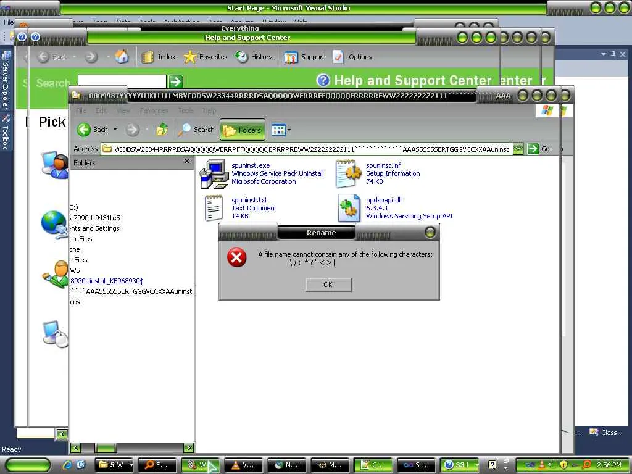Click the red error icon in Rename dialog
This screenshot has width=632, height=474.
[236, 257]
